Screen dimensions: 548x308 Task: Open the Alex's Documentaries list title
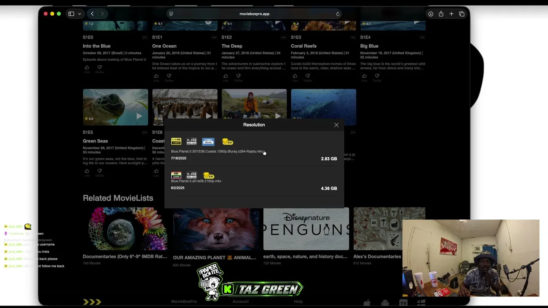[377, 257]
